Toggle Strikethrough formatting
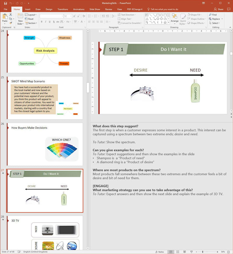 (58, 21)
